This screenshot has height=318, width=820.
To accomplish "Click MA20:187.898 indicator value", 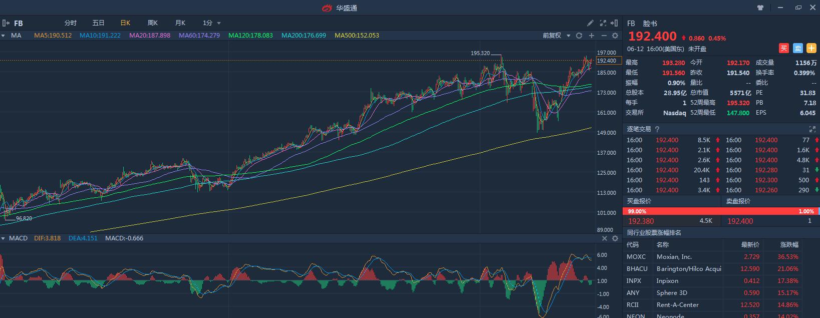I will coord(149,36).
